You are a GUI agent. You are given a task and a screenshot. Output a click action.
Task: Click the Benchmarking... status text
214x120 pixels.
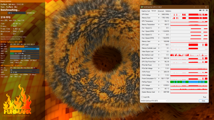tap(10, 10)
